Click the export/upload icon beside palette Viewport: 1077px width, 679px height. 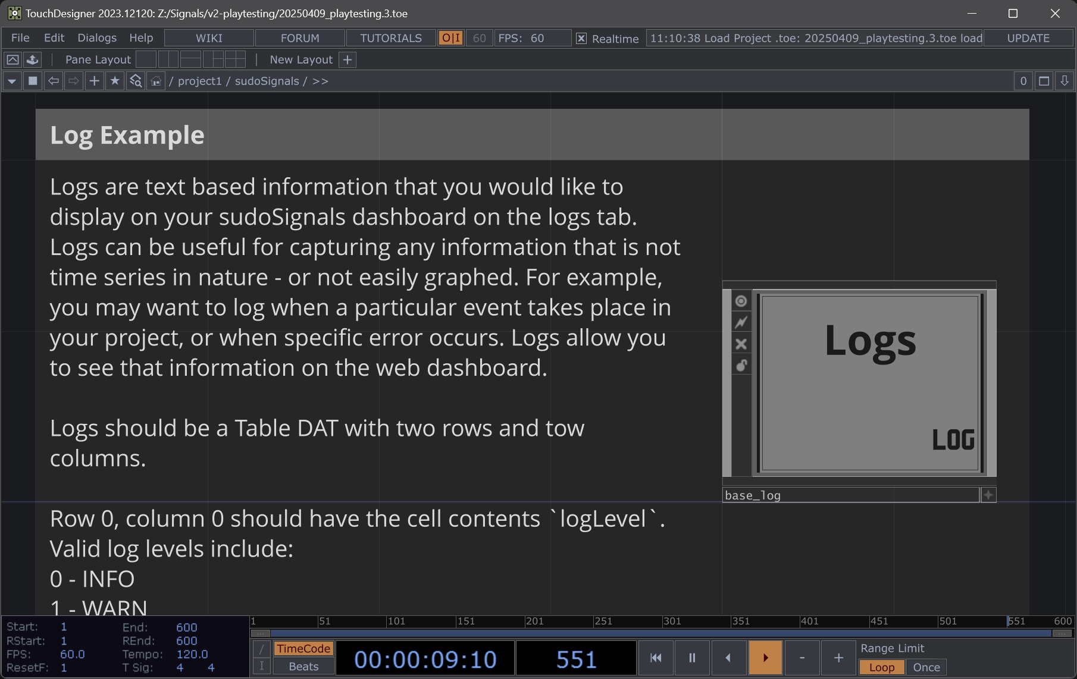(33, 59)
